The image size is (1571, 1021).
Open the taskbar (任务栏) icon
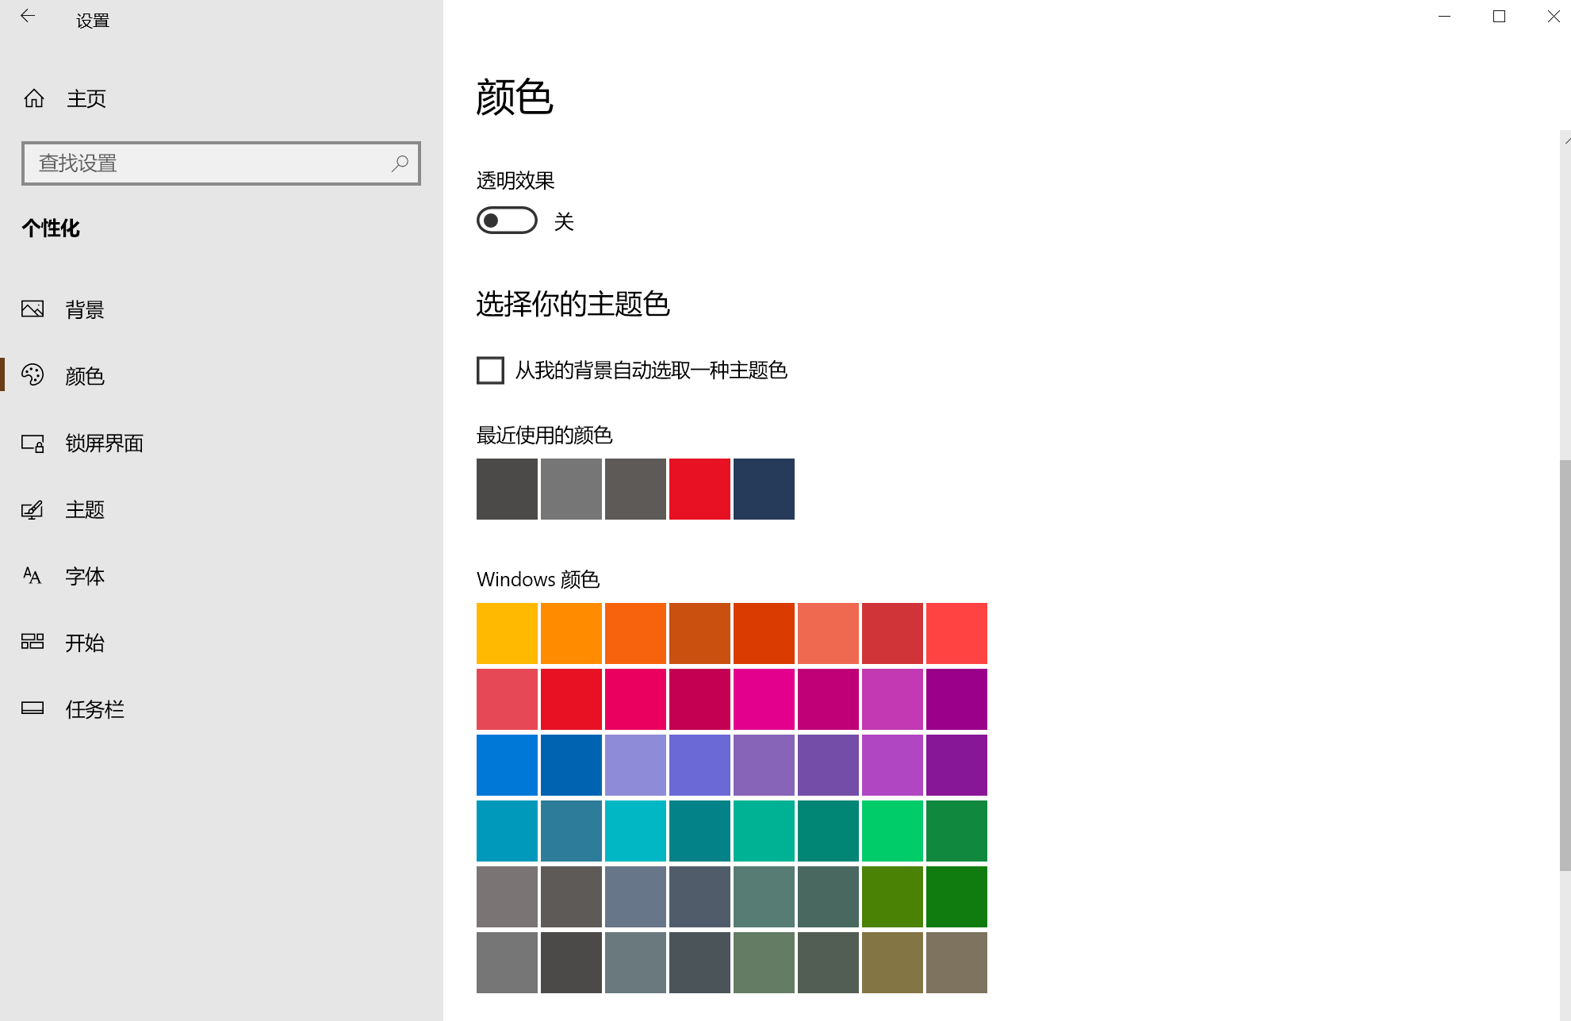point(33,708)
